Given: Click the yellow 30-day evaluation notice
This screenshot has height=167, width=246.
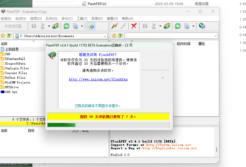Looking at the screenshot, I should (108, 117).
